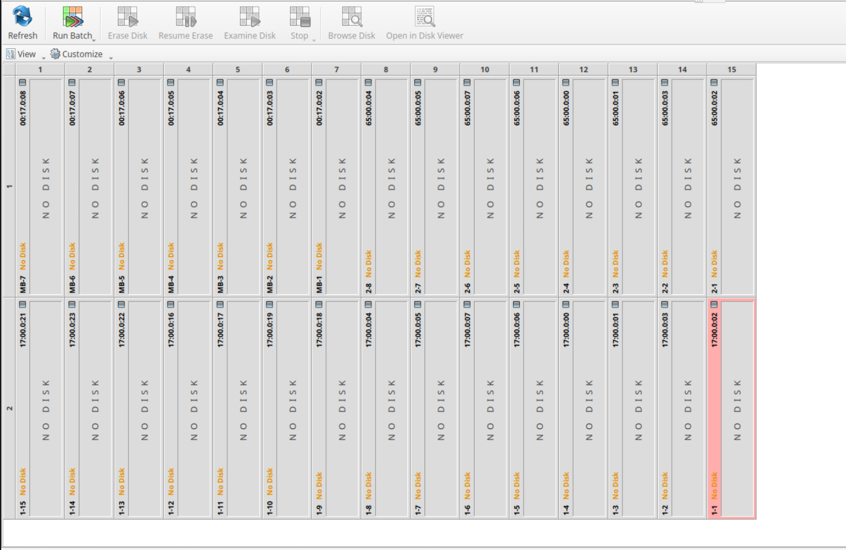Open the Customize dropdown arrow
This screenshot has width=846, height=550.
111,57
